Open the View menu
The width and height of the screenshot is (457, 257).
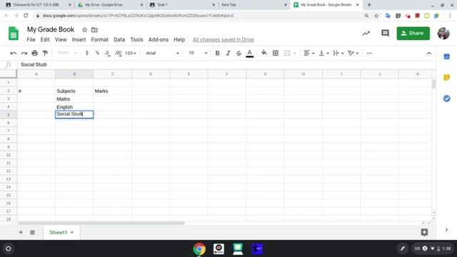coord(61,40)
